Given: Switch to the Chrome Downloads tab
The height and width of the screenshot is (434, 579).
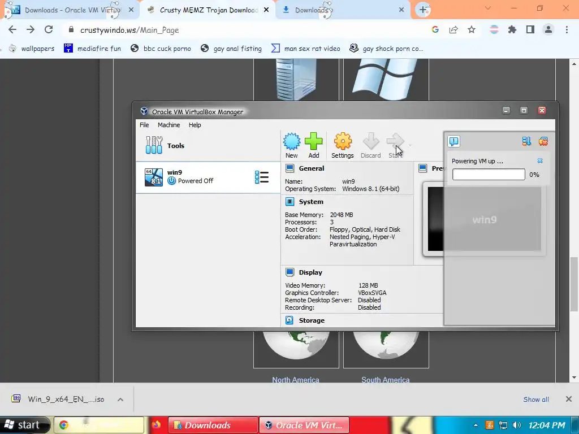Looking at the screenshot, I should click(x=343, y=10).
